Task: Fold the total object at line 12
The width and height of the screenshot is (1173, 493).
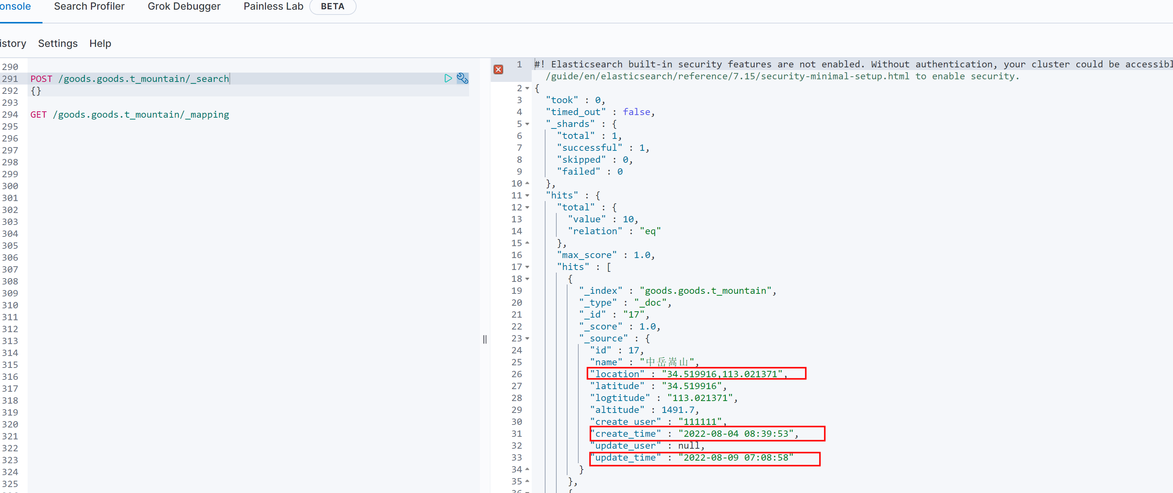Action: 527,207
